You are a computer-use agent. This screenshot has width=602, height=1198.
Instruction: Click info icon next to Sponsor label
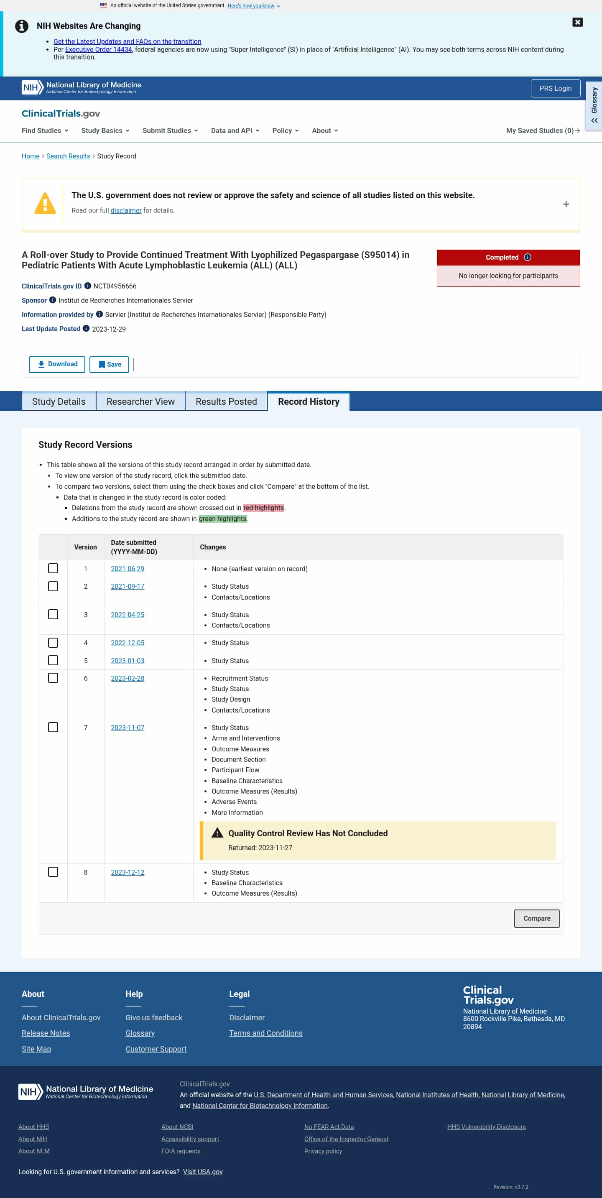tap(53, 300)
